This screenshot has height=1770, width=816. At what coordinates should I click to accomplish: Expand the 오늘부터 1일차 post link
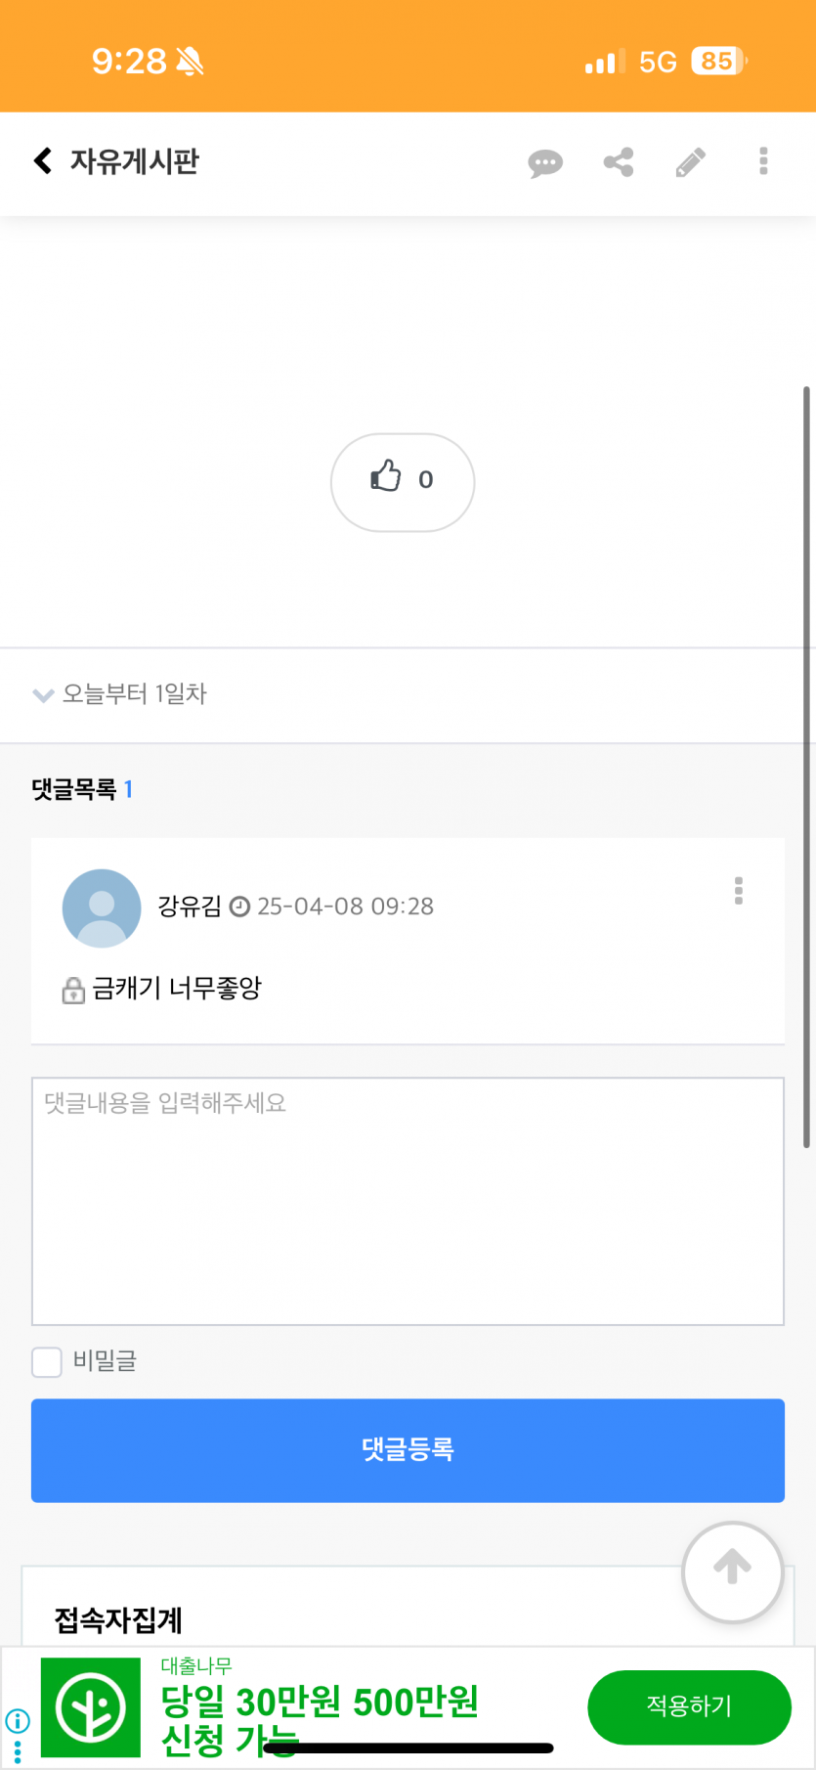135,694
